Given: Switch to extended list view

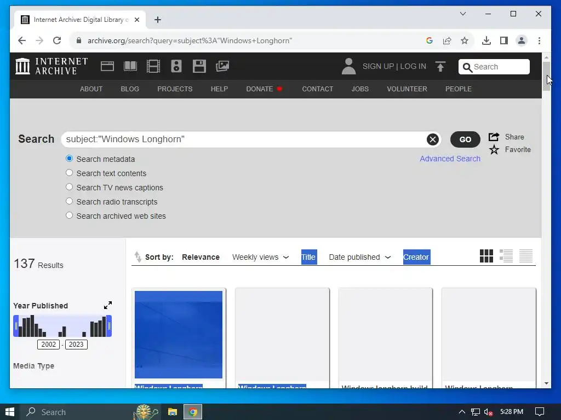Looking at the screenshot, I should (x=506, y=256).
